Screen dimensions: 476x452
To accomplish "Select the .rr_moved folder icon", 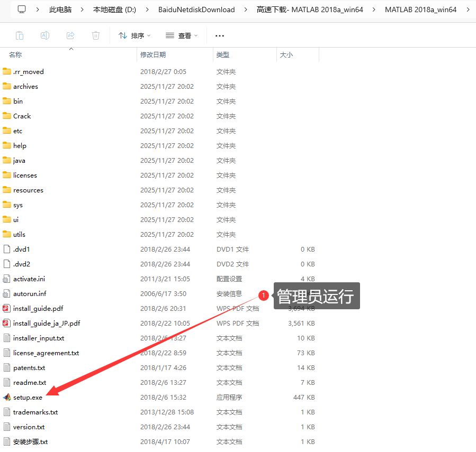I will [x=7, y=71].
